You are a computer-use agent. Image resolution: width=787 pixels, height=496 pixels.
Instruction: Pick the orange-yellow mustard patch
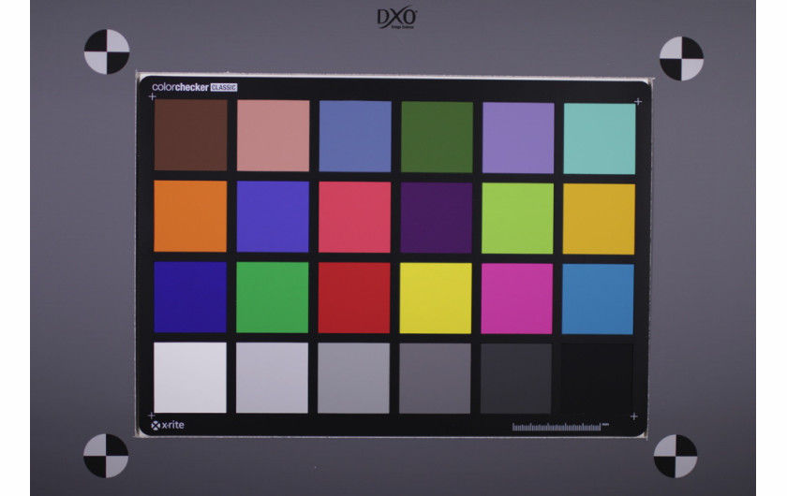click(599, 219)
